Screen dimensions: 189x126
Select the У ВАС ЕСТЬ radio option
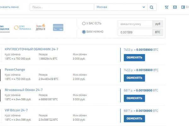84,23
